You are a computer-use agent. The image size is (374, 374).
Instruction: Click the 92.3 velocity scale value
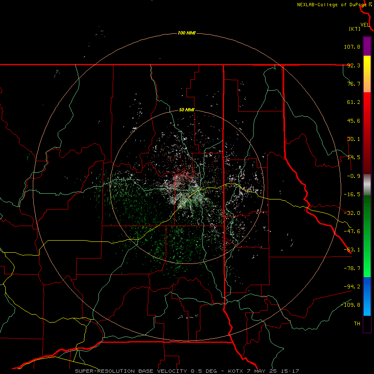pyautogui.click(x=354, y=65)
